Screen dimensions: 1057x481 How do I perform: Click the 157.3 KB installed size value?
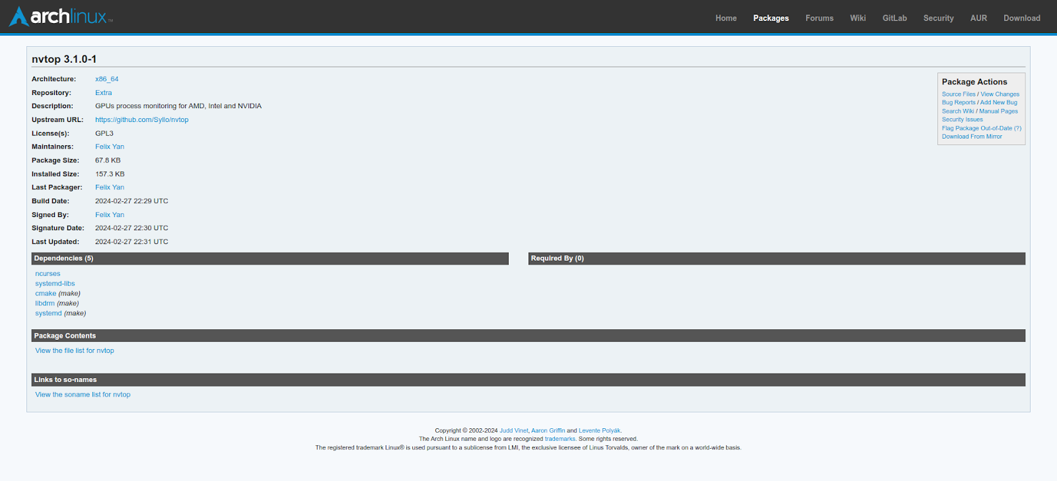[110, 175]
